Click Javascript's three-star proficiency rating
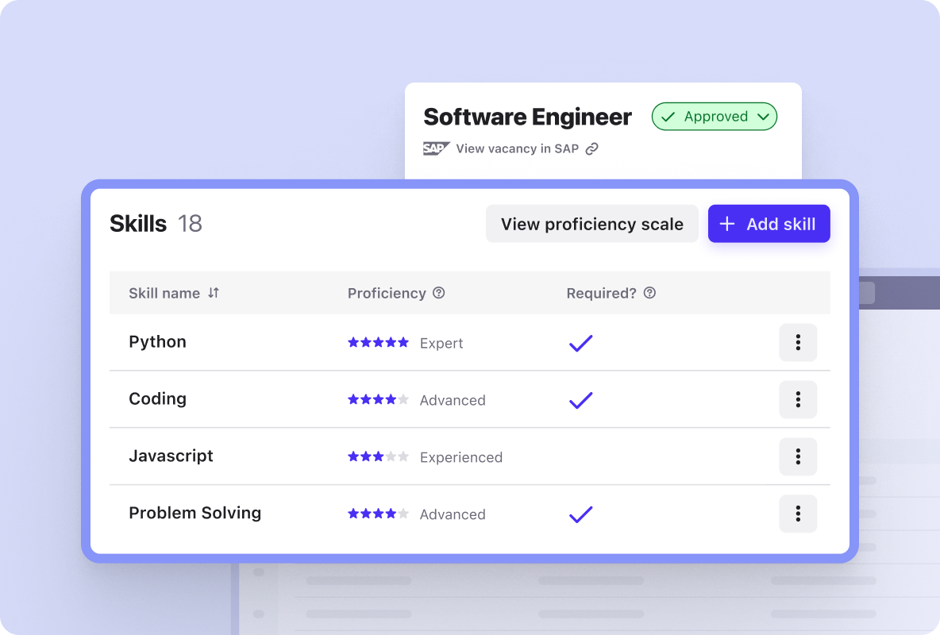This screenshot has height=635, width=940. (378, 456)
